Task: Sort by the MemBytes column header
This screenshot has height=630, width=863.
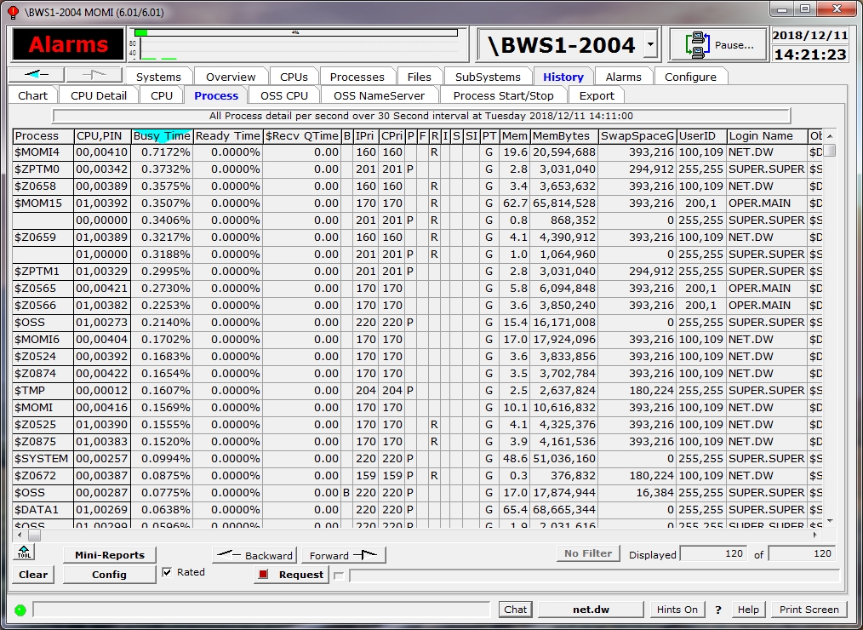Action: (563, 136)
